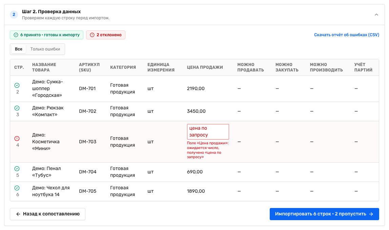Screen dimensions: 389x230
Task: Select «Демо: Рюкзак «Компакт»» product name
Action: (48, 111)
